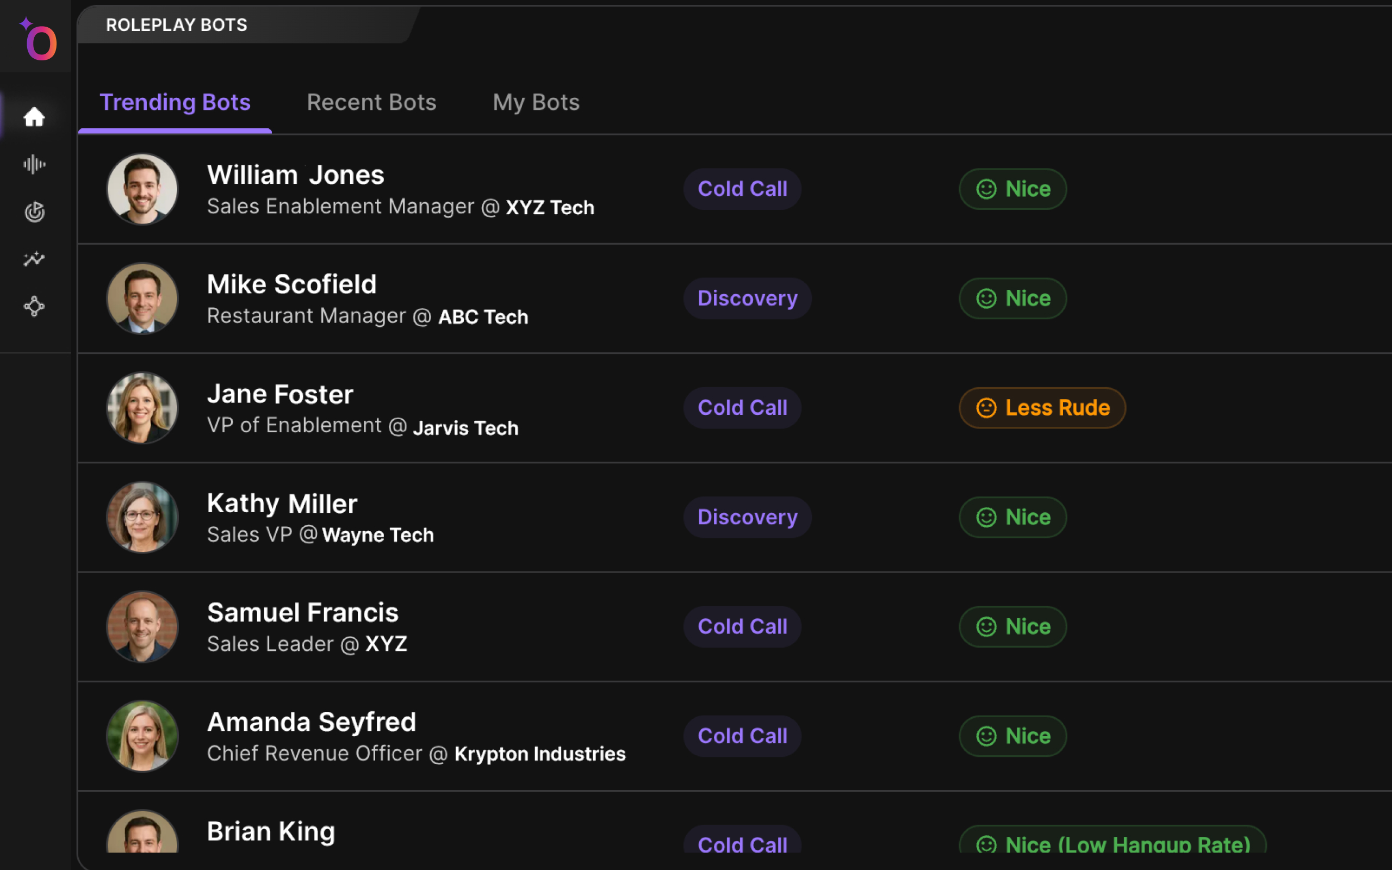Screen dimensions: 1392x870
Task: Open the audio waveform sidebar icon
Action: [x=34, y=165]
